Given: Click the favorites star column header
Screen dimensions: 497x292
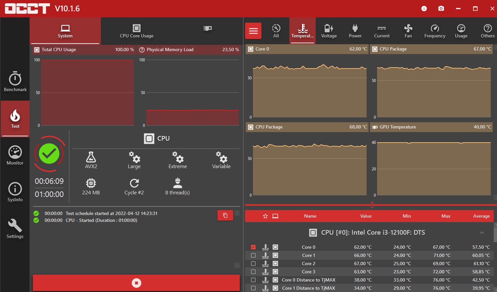Looking at the screenshot, I should point(265,216).
